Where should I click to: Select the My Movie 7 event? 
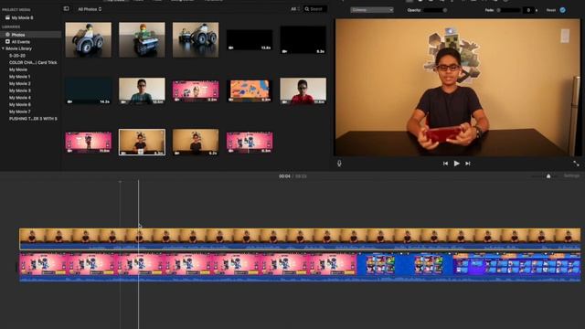pyautogui.click(x=20, y=111)
